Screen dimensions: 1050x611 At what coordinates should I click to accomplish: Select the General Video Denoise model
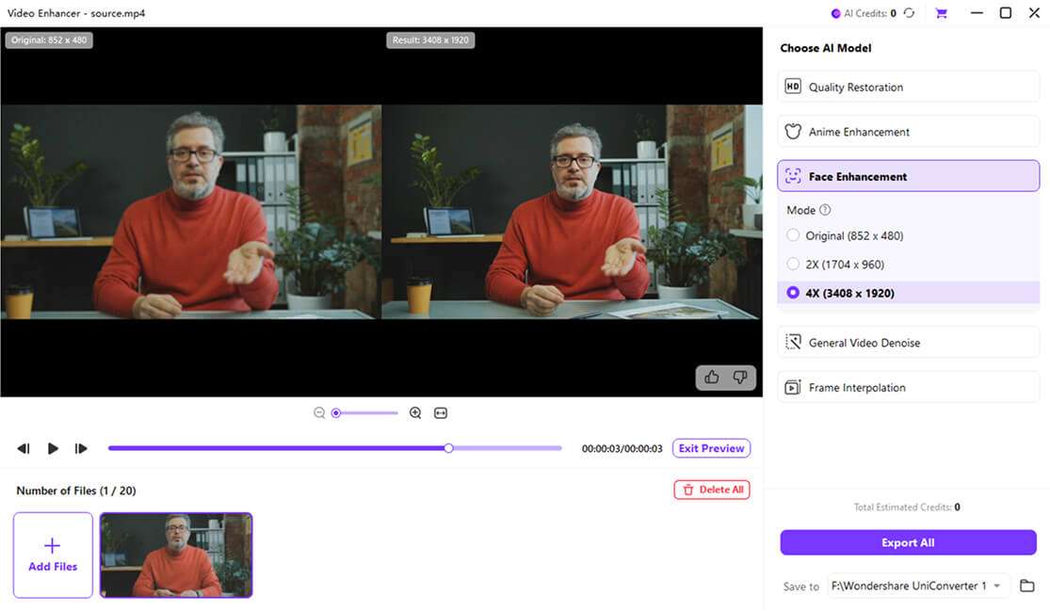(x=907, y=342)
